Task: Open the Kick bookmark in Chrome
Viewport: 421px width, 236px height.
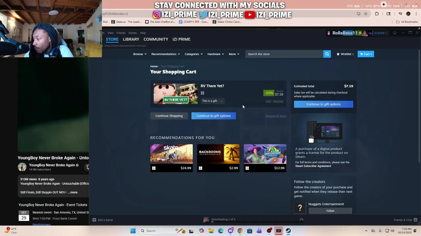Action: click(105, 22)
